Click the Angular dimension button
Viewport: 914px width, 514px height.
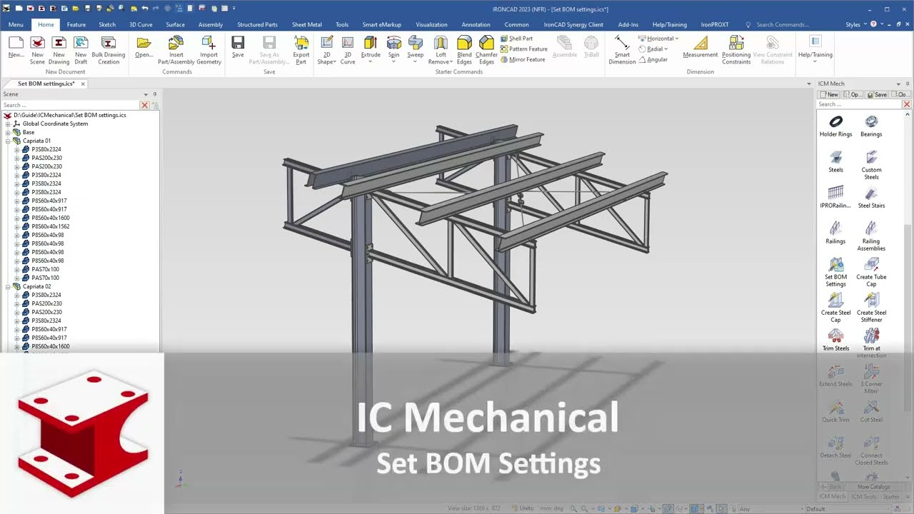(x=653, y=59)
